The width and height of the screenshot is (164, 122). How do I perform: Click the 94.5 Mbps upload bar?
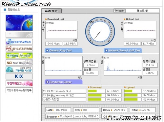pyautogui.click(x=133, y=95)
